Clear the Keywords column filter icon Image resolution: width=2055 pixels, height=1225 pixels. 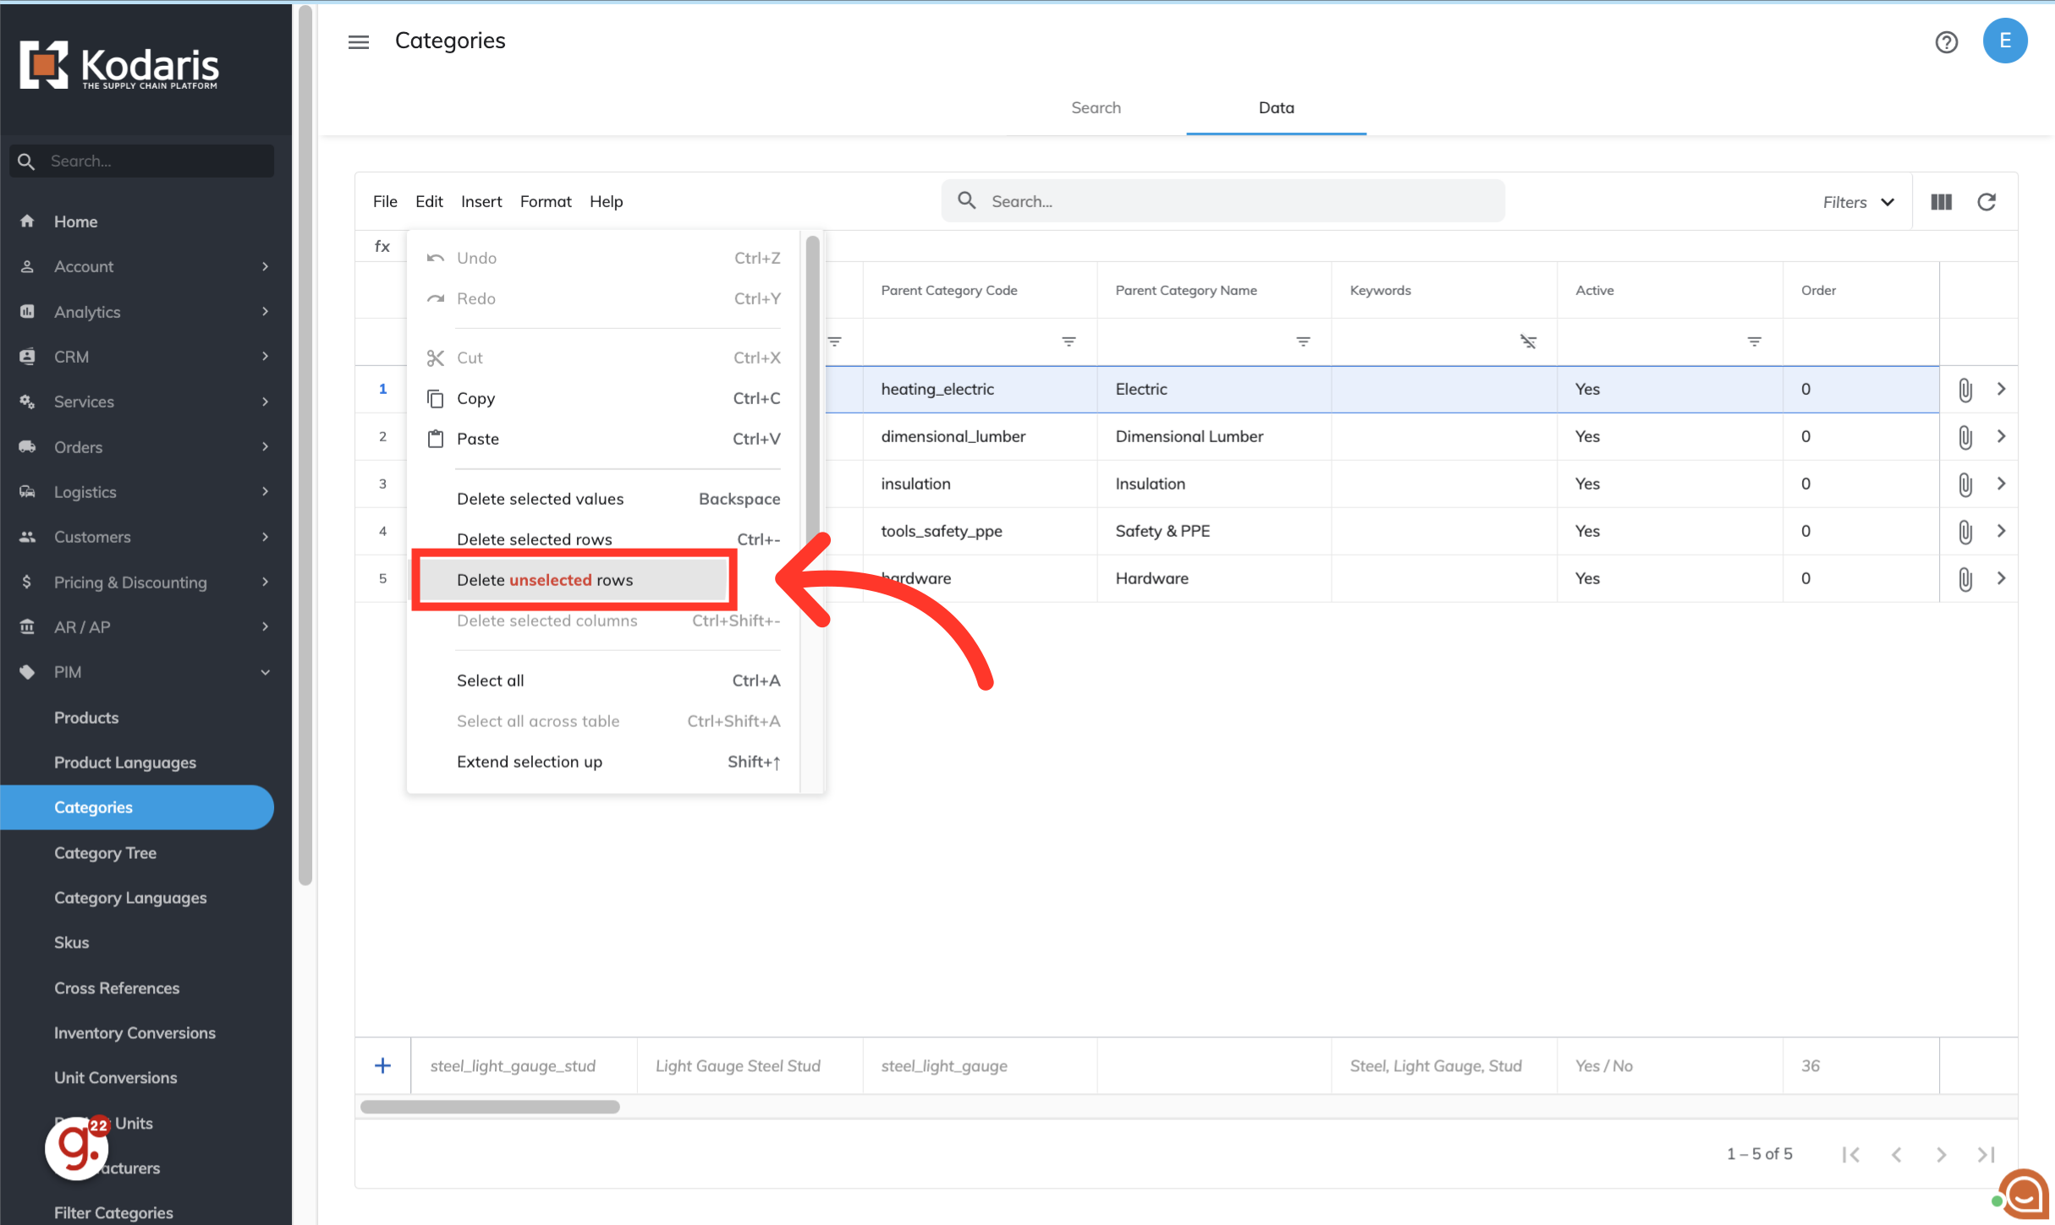[1528, 342]
